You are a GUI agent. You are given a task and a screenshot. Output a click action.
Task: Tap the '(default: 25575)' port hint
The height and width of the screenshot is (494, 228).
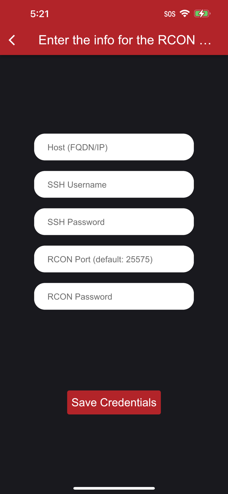(123, 260)
